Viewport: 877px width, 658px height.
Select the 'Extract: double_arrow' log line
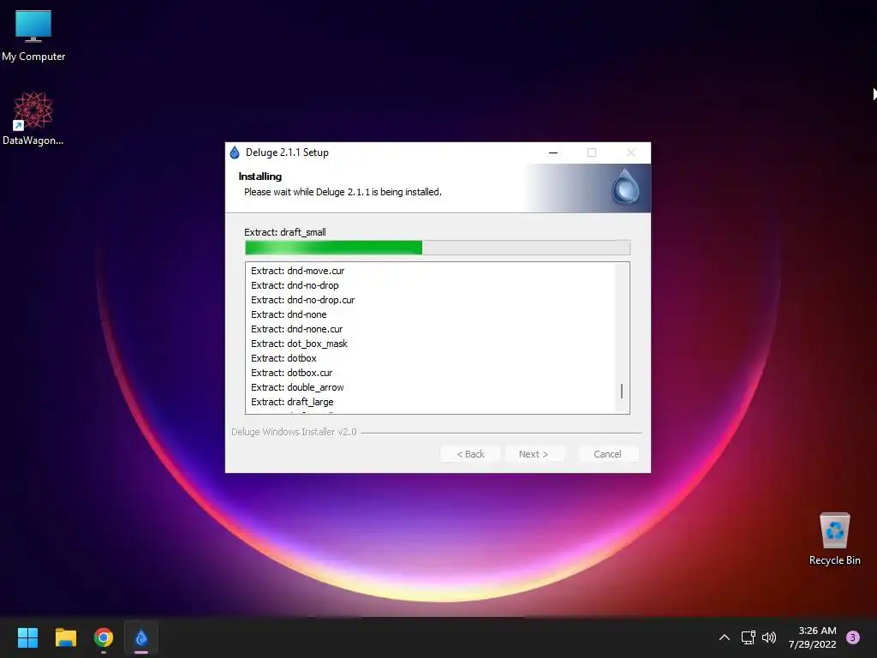(297, 387)
